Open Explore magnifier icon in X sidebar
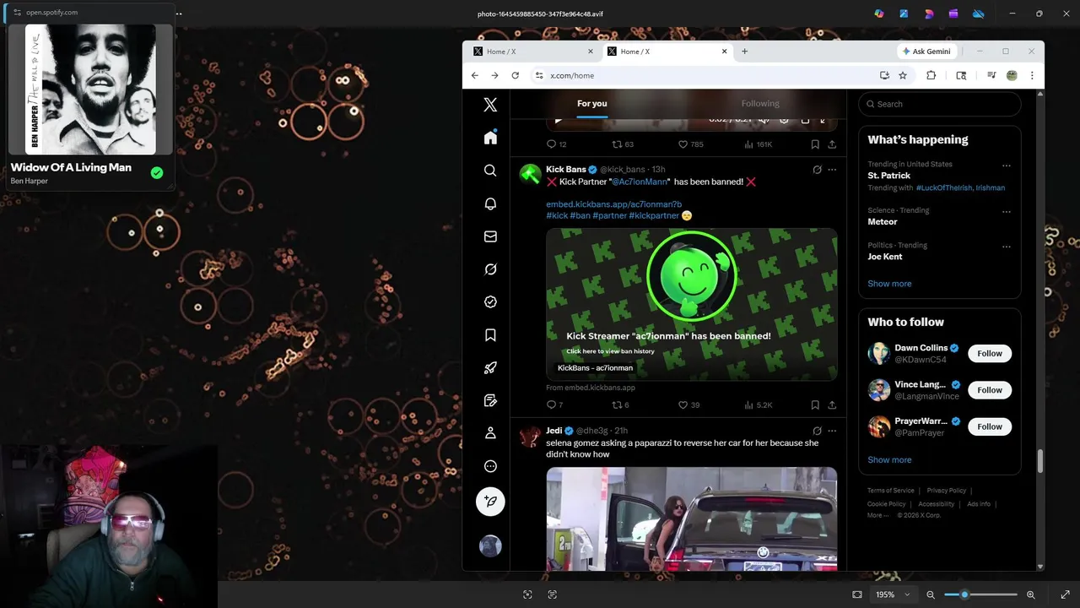This screenshot has width=1080, height=608. coord(490,171)
